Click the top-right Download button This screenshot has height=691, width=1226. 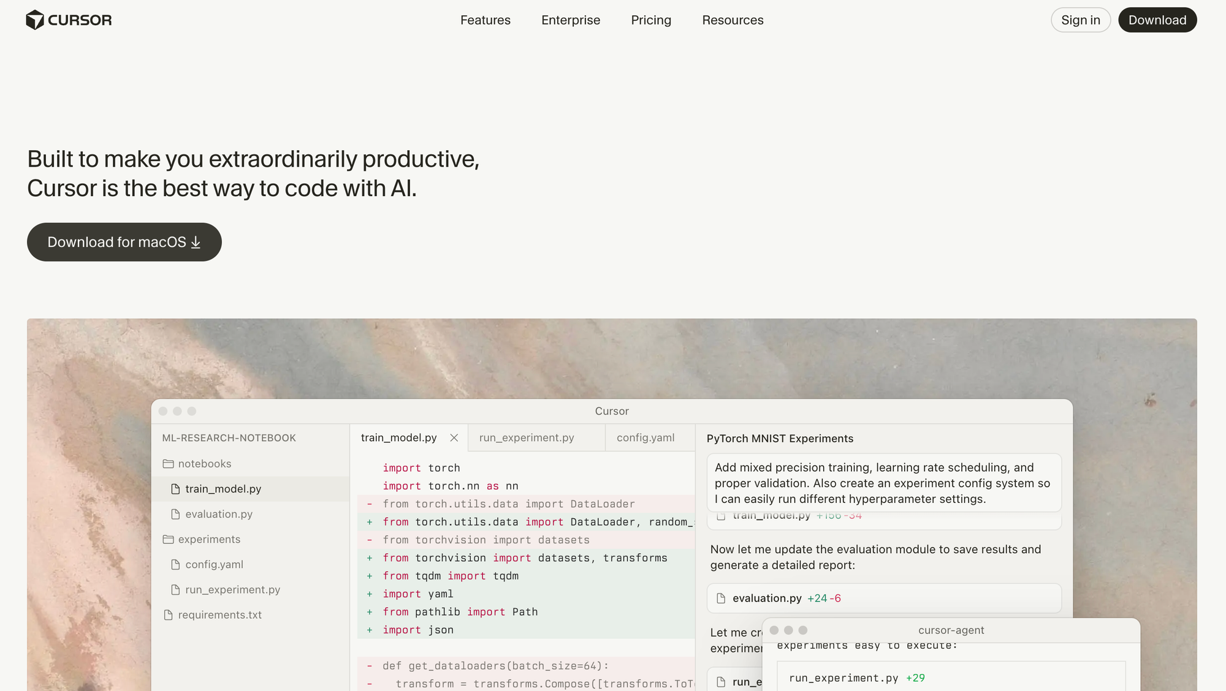(1157, 20)
